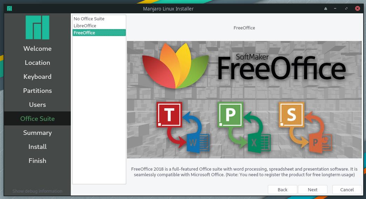
Task: Jump to the Install step
Action: 38,146
